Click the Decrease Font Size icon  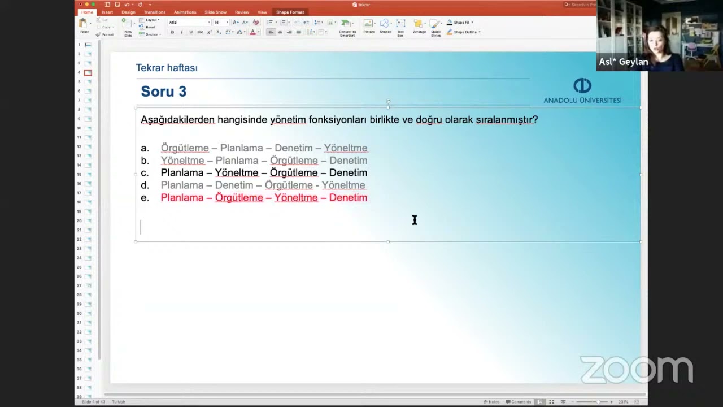tap(244, 23)
